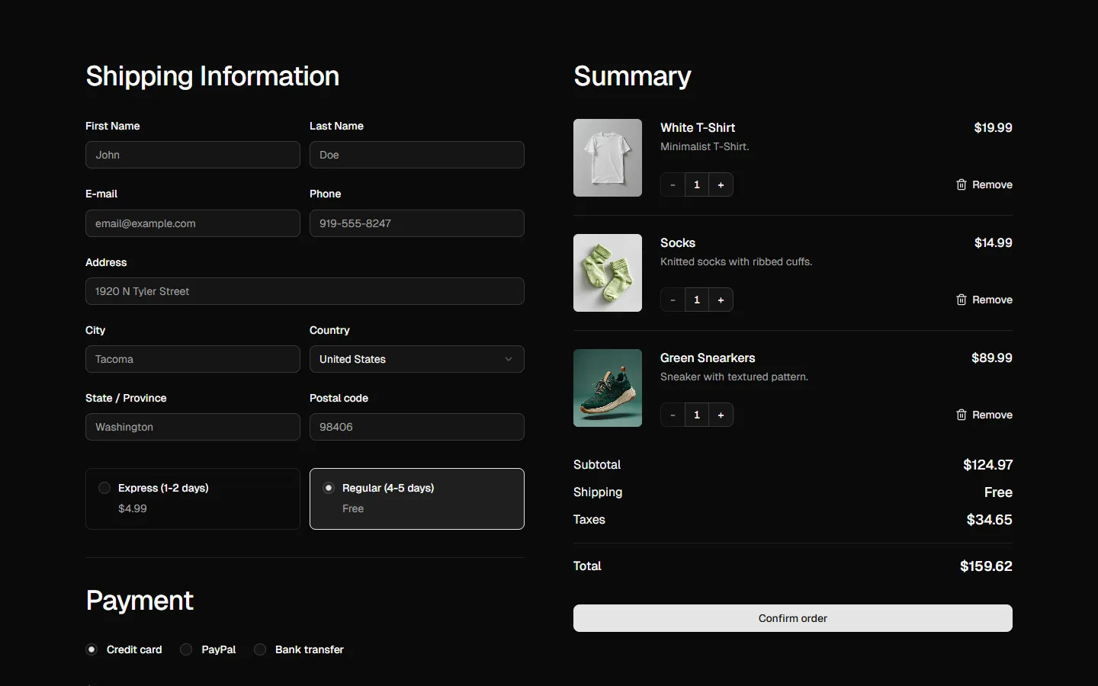Select Credit card payment option
1098x686 pixels.
pos(91,649)
